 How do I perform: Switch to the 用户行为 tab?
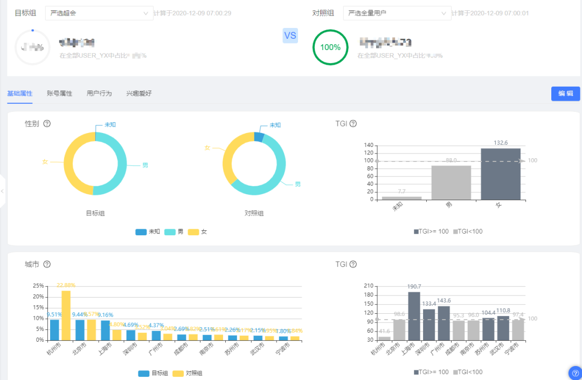99,94
